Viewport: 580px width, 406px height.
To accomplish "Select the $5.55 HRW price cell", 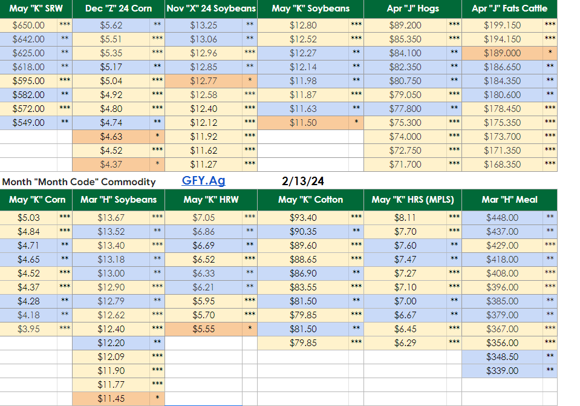I will [x=203, y=329].
